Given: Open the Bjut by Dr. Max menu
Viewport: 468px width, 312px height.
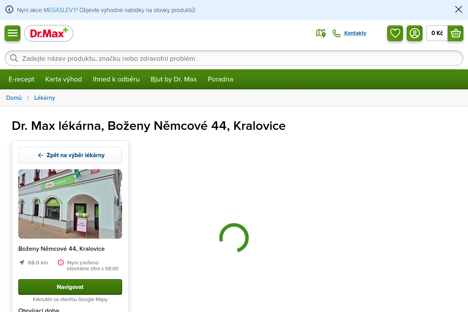Looking at the screenshot, I should click(174, 79).
